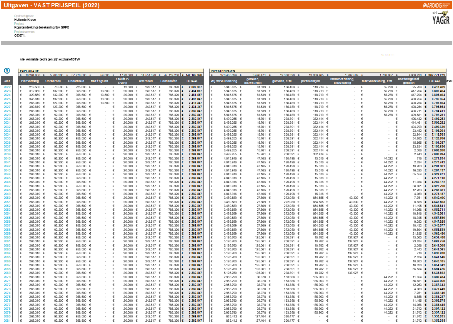Screen dimensions: 453x324
Task: Select the Maatregelen column header
Action: pos(99,81)
